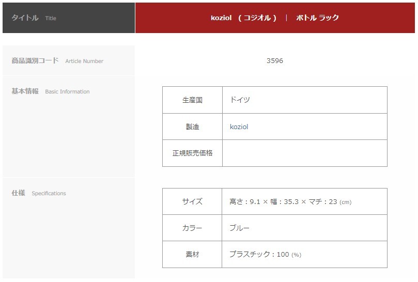Viewport: 418px width, 282px height.
Task: Click the 'カラー' table cell
Action: click(192, 228)
